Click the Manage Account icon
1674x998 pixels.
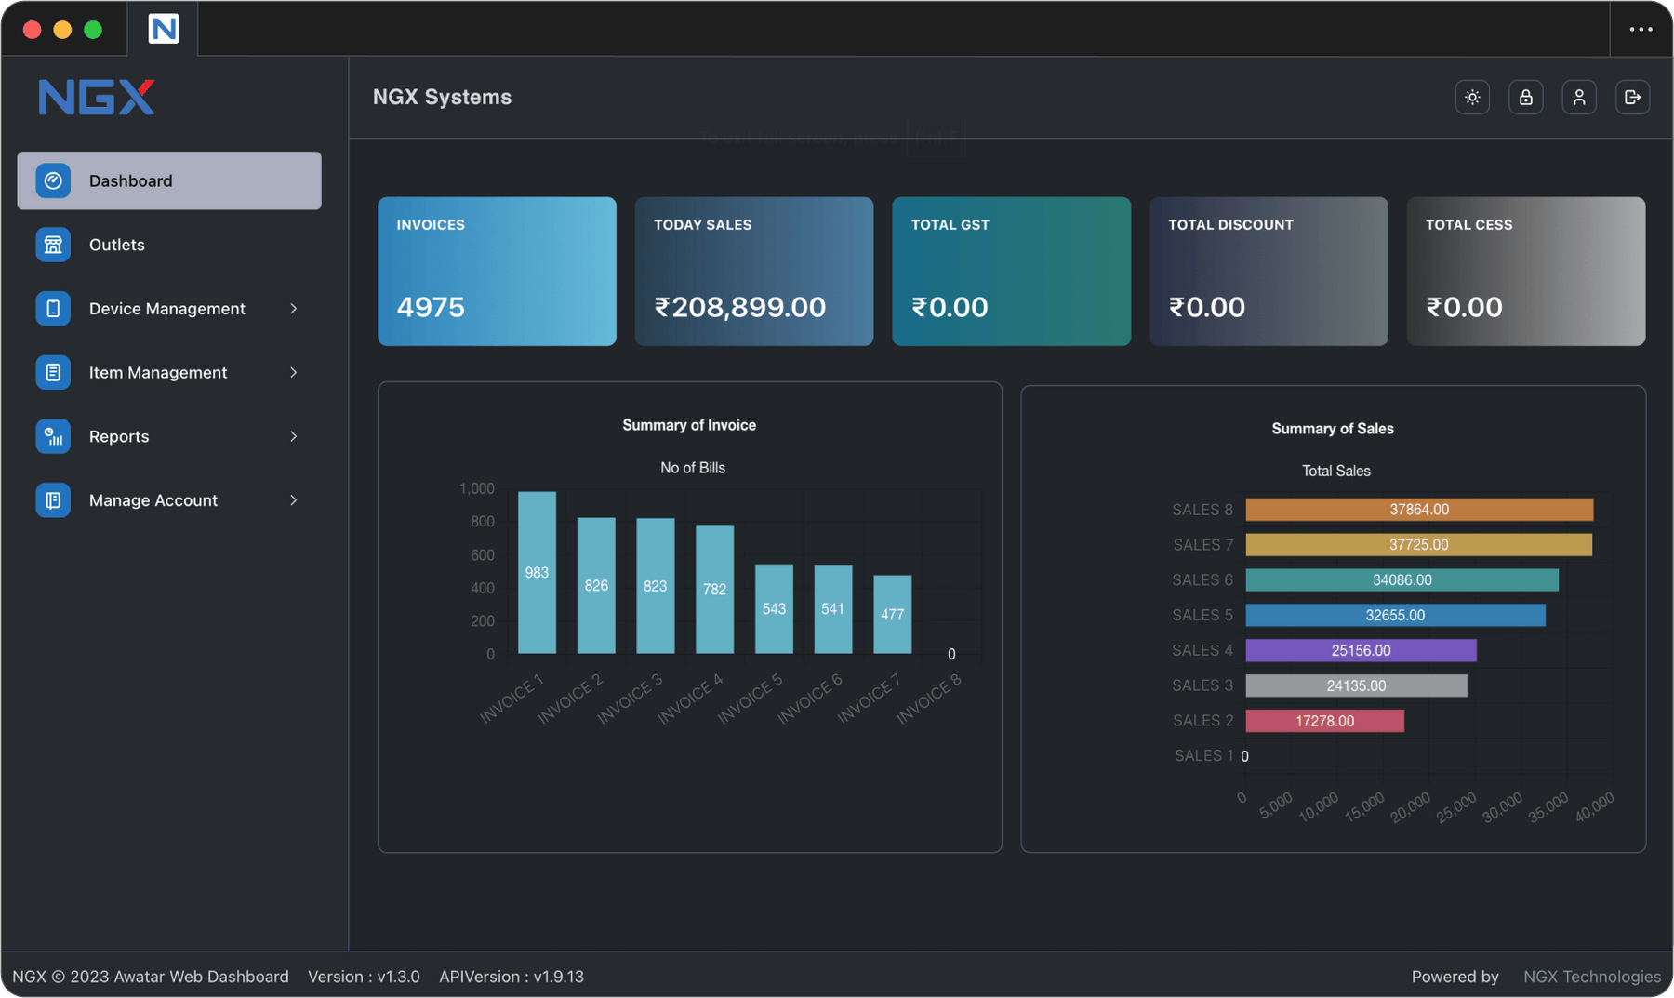pyautogui.click(x=53, y=500)
